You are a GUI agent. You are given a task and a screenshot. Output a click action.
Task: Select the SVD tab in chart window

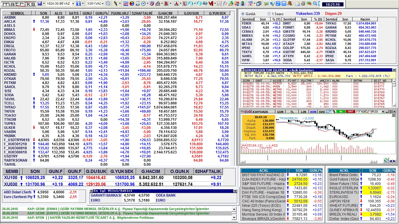pos(322,112)
